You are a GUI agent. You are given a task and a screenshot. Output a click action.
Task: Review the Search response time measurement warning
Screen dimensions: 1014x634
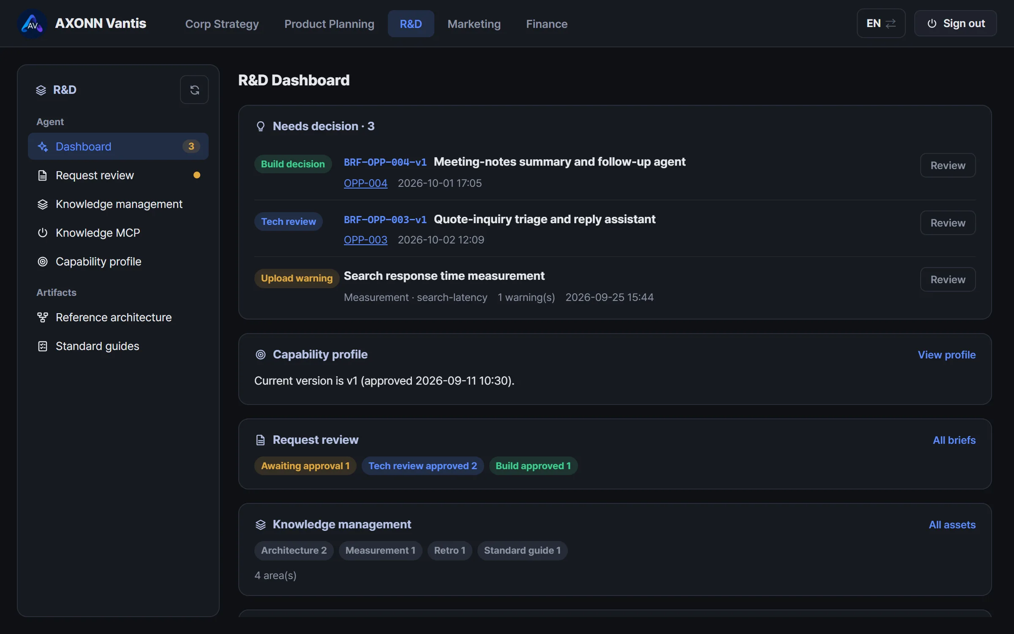pos(948,279)
